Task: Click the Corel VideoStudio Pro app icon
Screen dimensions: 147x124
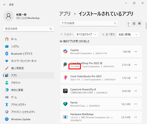Action: tap(65, 78)
